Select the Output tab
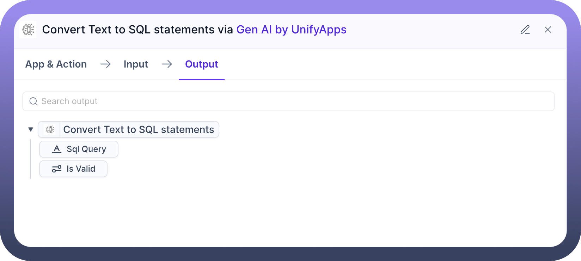581x261 pixels. point(201,64)
